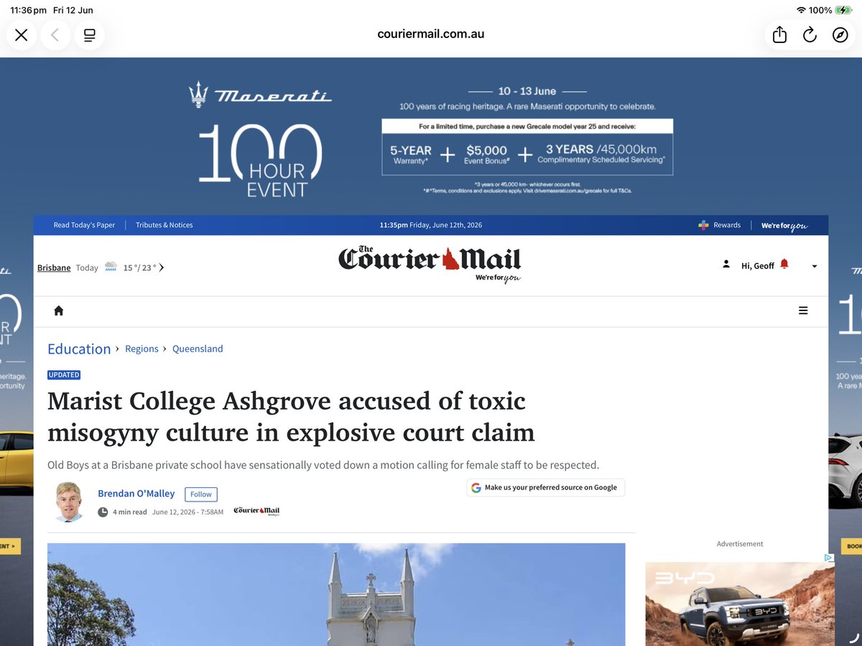
Task: Expand account dropdown arrow
Action: (x=814, y=267)
